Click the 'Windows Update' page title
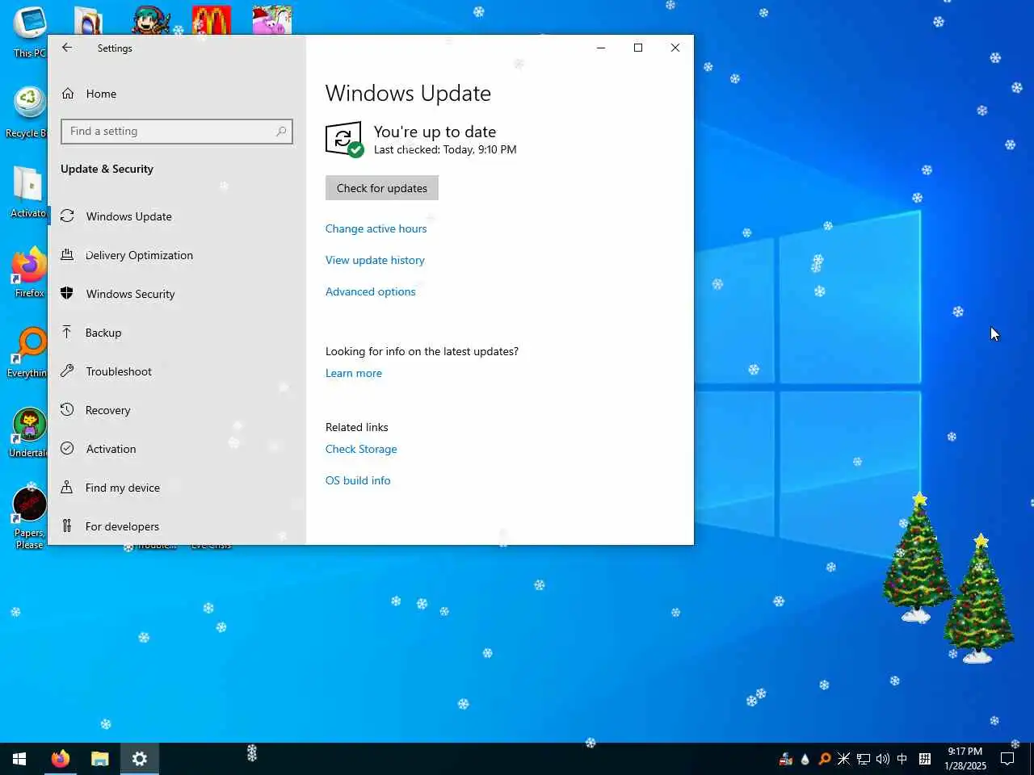Image resolution: width=1034 pixels, height=775 pixels. click(x=408, y=94)
